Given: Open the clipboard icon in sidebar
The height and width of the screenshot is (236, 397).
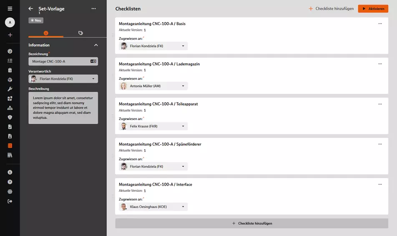Looking at the screenshot, I should pos(10,70).
